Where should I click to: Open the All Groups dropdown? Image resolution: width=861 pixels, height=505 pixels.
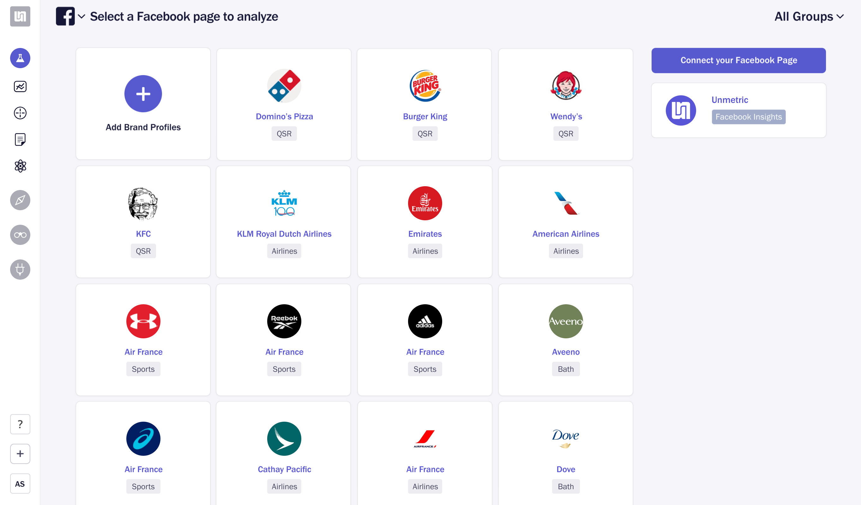[809, 16]
